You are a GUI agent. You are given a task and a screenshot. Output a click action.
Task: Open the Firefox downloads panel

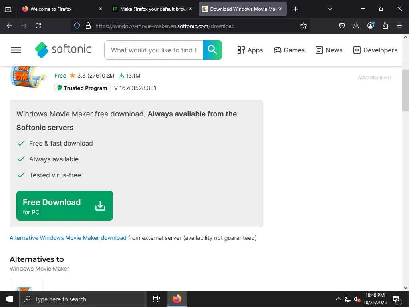point(356,26)
